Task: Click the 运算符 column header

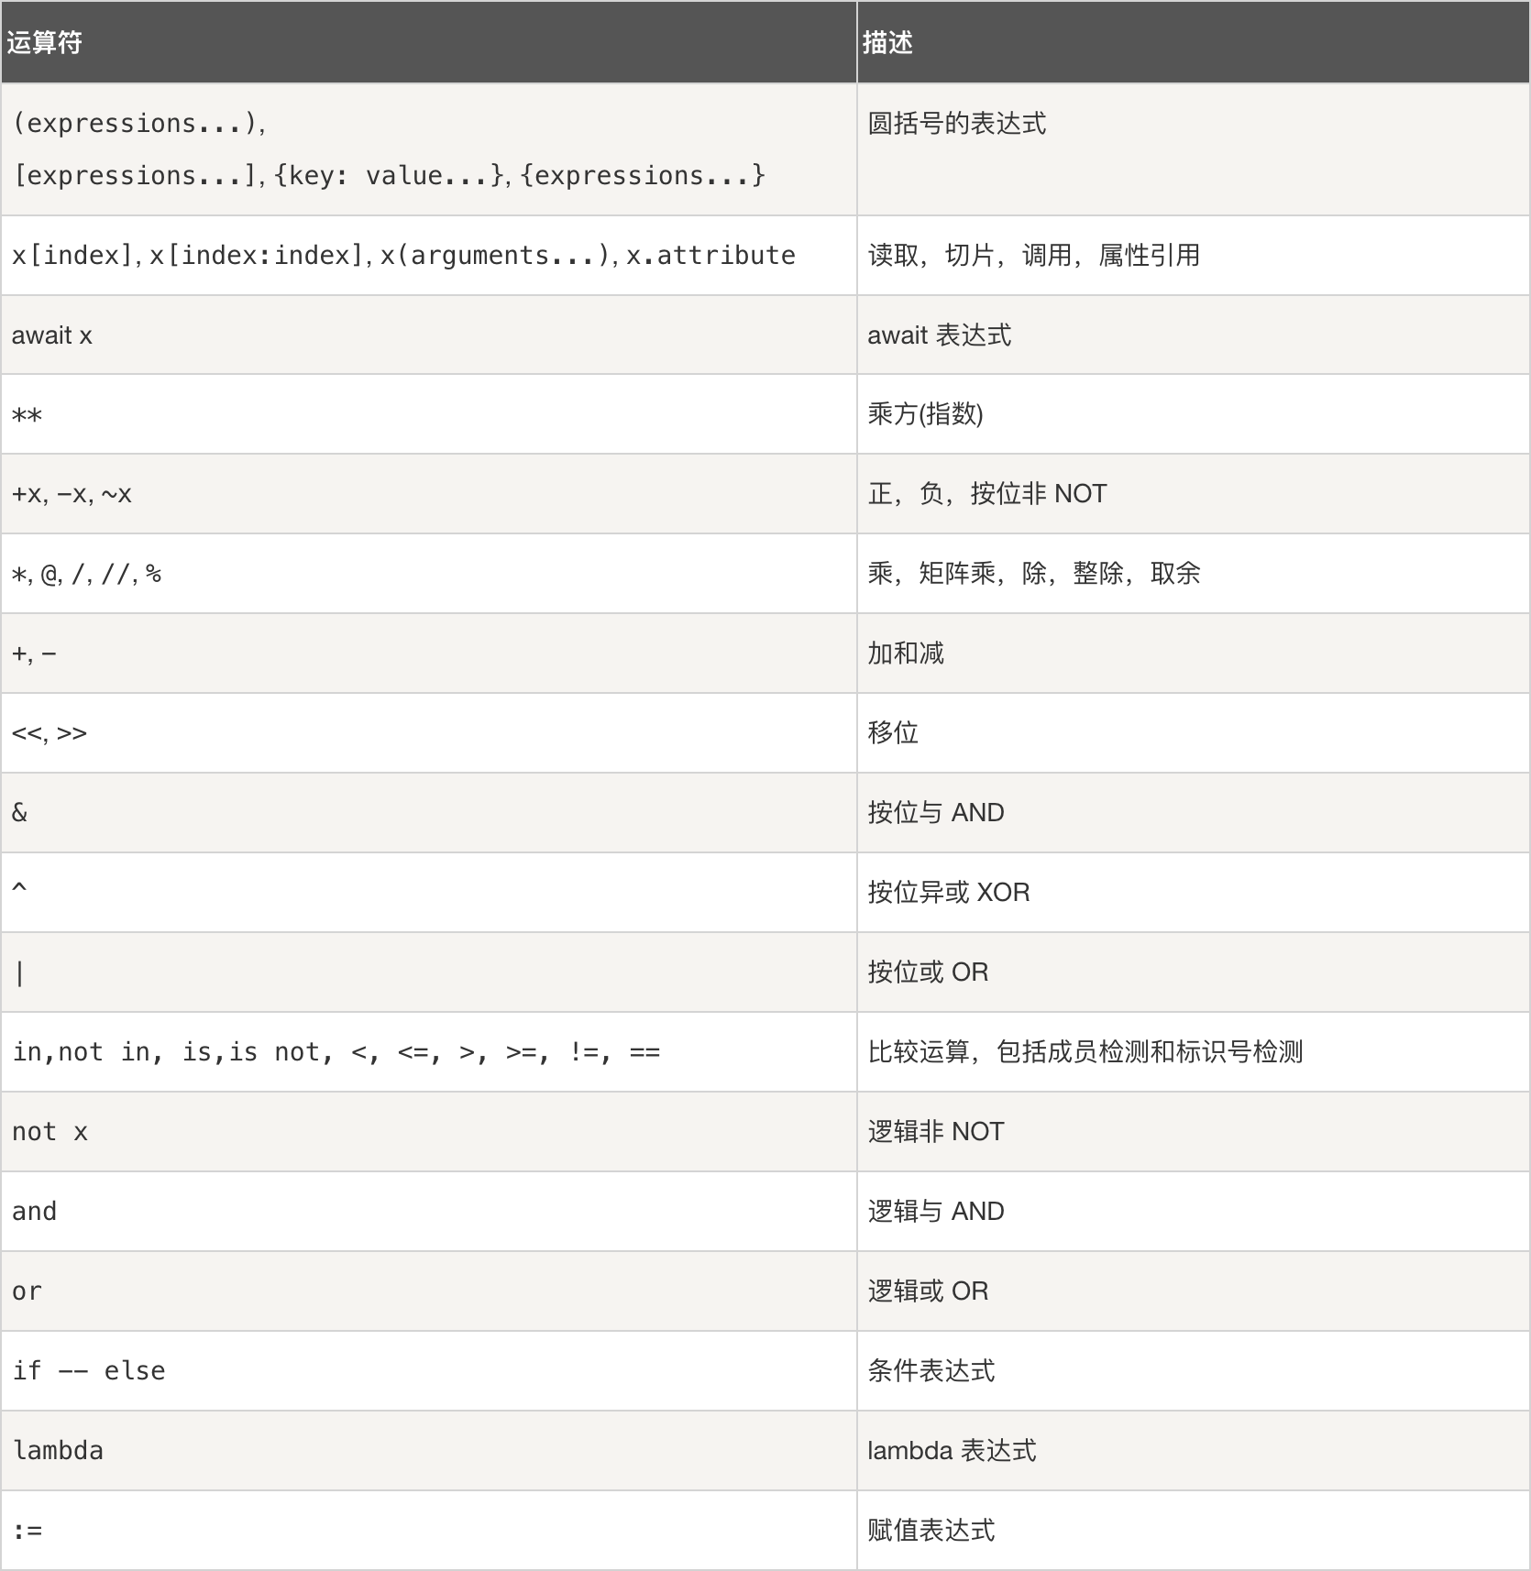Action: (x=44, y=43)
